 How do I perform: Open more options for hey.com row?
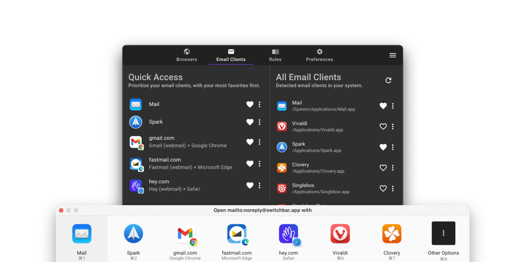[260, 185]
